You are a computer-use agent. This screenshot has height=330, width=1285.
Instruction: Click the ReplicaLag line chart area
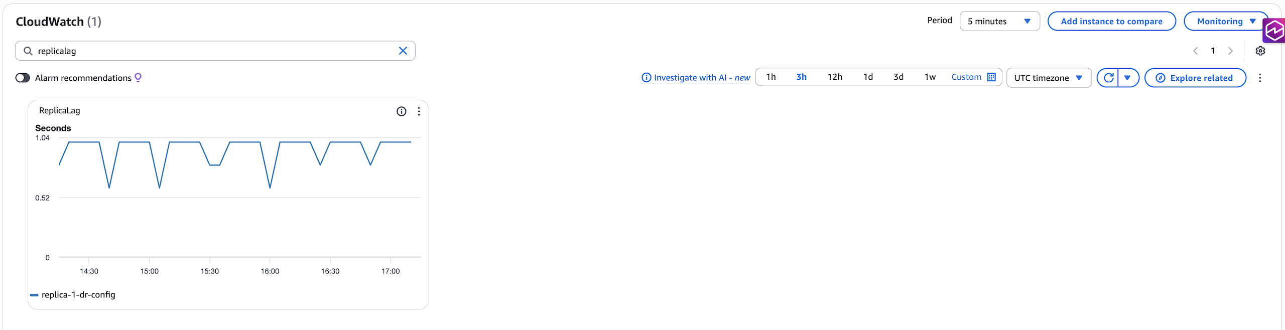tap(239, 197)
